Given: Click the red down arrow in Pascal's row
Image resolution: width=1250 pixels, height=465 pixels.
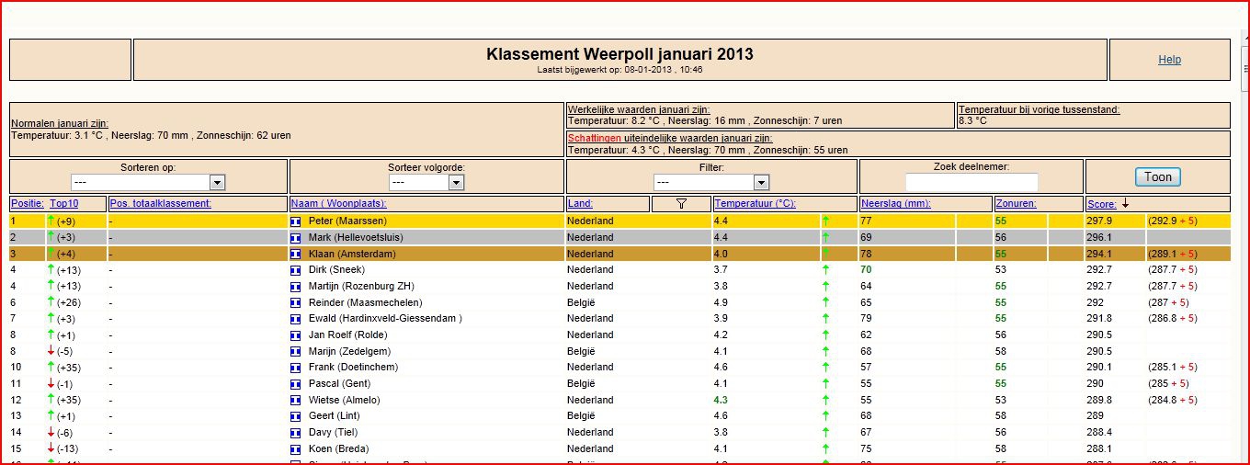Looking at the screenshot, I should [x=51, y=383].
